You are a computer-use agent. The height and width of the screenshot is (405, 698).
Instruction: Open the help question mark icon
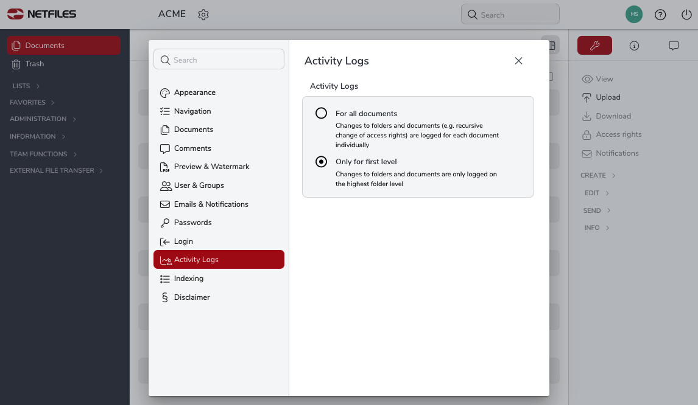click(660, 15)
